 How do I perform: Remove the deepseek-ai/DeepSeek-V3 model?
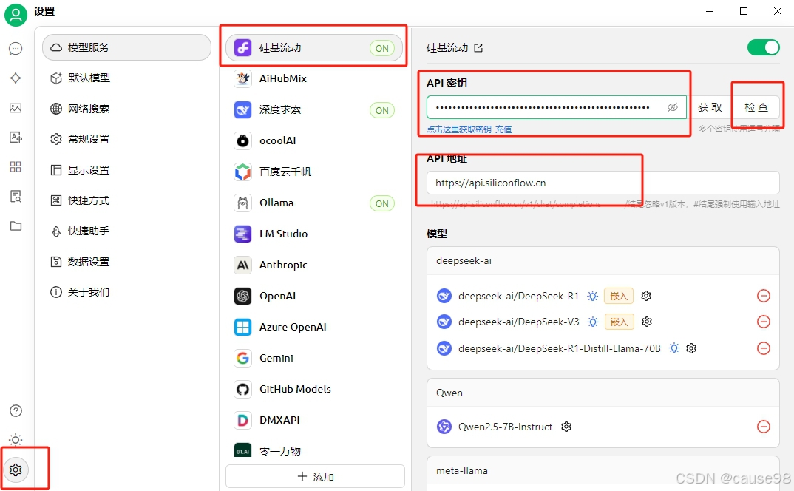coord(764,322)
